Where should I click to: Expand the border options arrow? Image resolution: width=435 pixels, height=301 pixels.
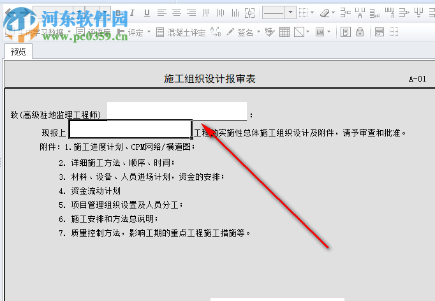[x=313, y=13]
